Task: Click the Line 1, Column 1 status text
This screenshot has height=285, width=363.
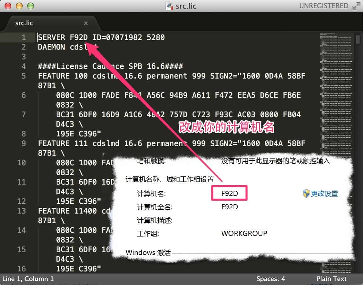Action: (x=28, y=279)
